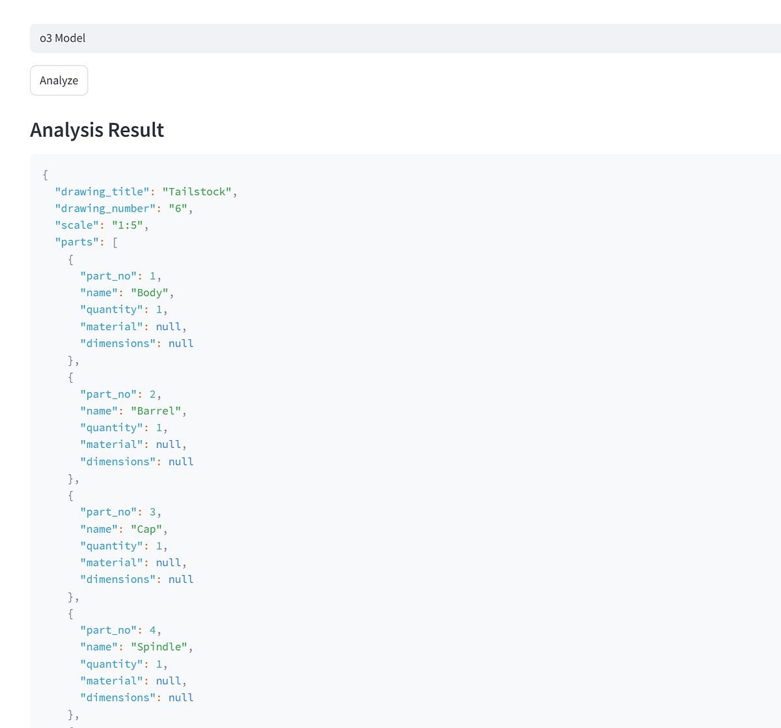Viewport: 781px width, 728px height.
Task: Select the part name "Body"
Action: [151, 292]
